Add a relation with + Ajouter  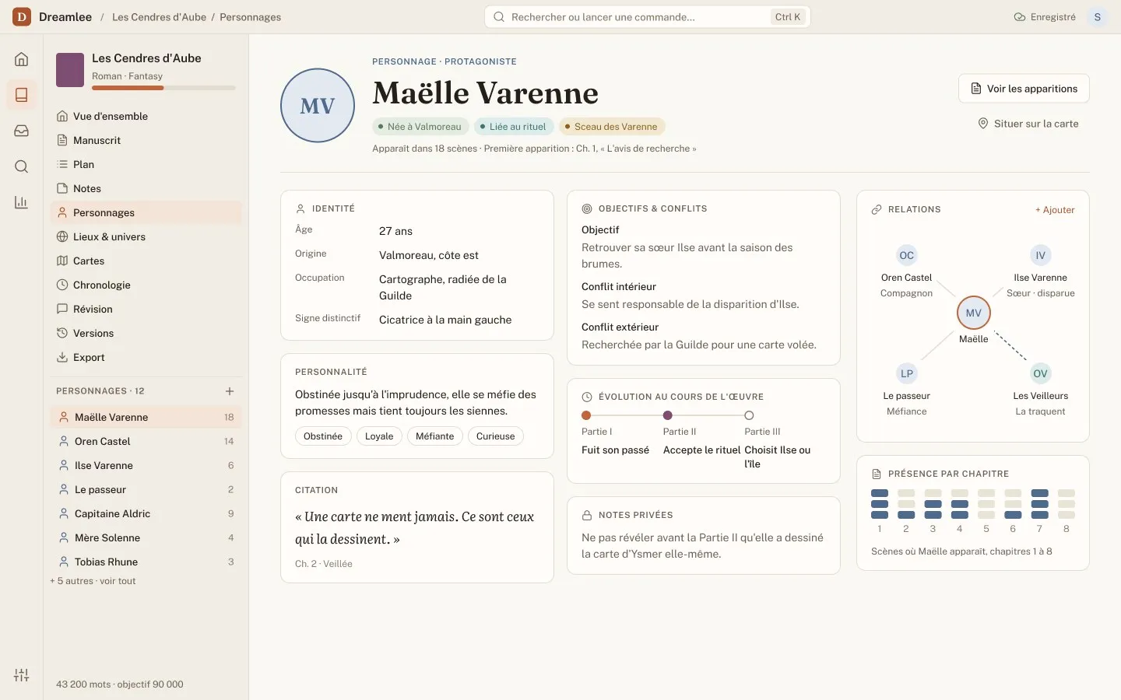coord(1055,210)
